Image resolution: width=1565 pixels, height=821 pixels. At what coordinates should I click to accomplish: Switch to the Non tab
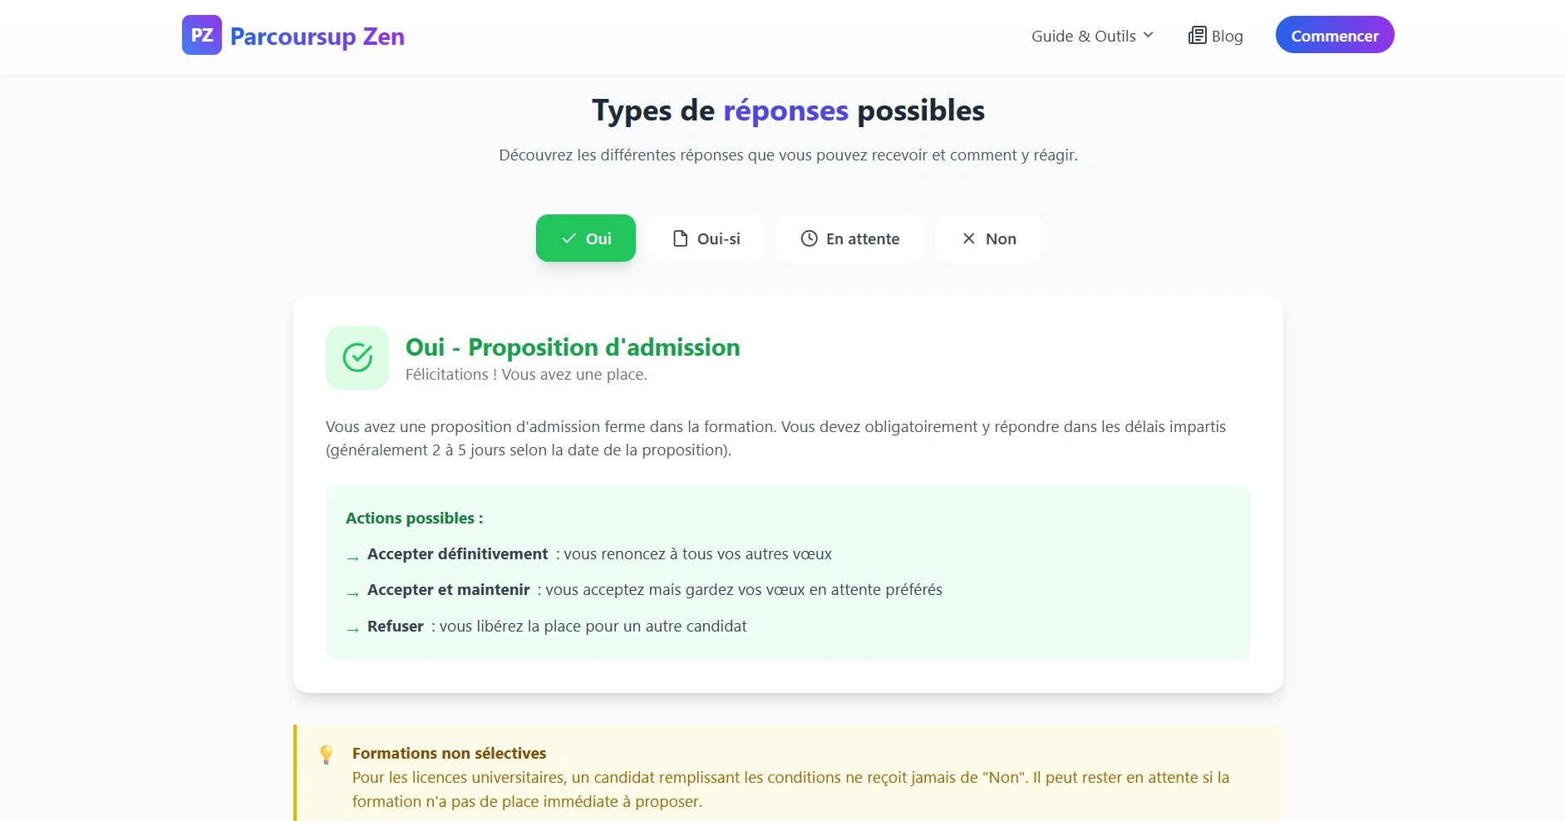pos(988,238)
